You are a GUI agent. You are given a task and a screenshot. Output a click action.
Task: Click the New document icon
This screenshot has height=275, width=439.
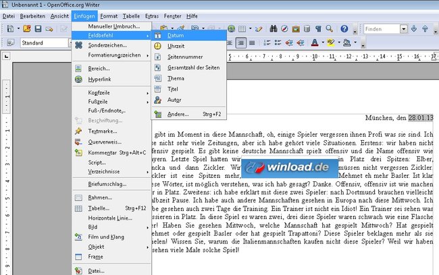(10, 28)
